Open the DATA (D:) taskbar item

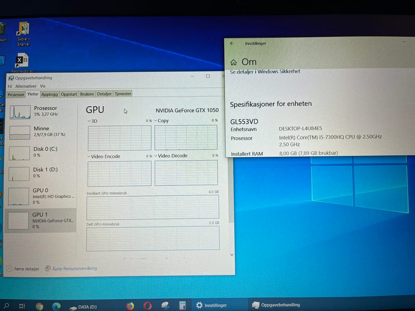(83, 307)
